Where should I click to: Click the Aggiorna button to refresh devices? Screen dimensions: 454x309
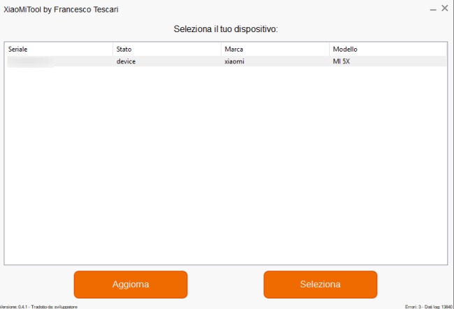click(x=131, y=285)
